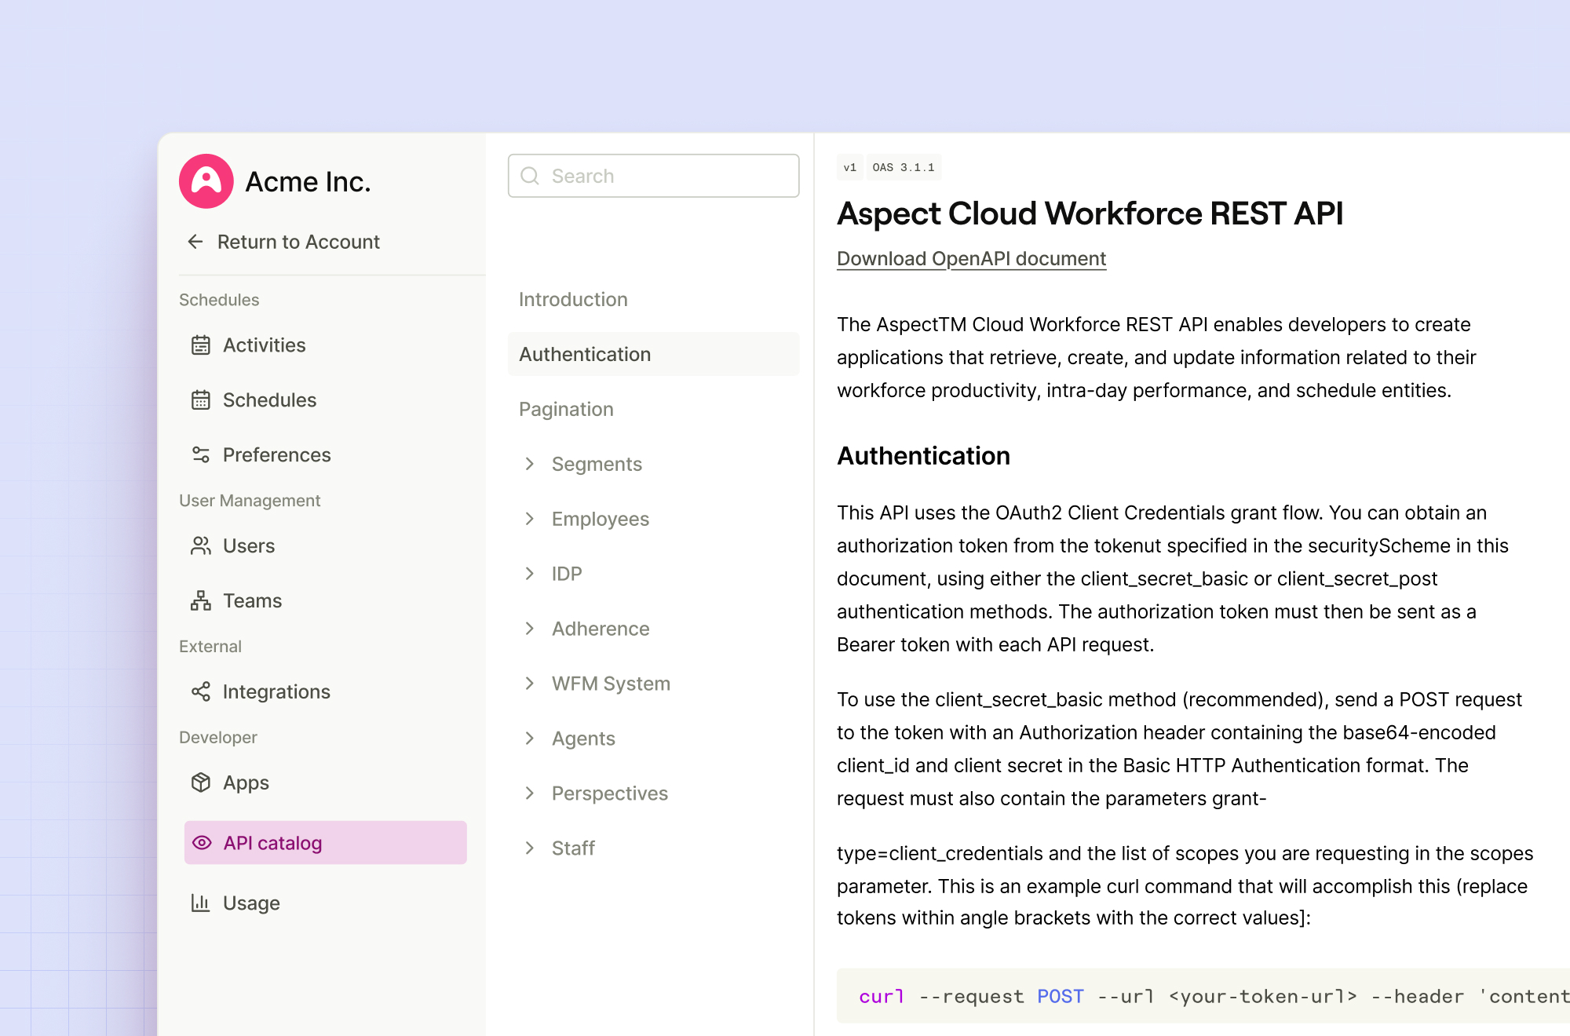1570x1036 pixels.
Task: Click the Usage bar chart icon
Action: [201, 903]
